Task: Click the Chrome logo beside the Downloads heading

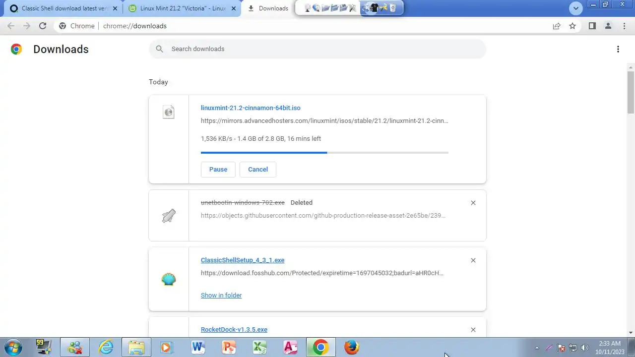Action: pyautogui.click(x=16, y=49)
